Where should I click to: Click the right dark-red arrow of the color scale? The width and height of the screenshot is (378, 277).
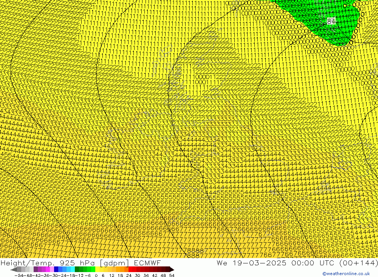[172, 269]
